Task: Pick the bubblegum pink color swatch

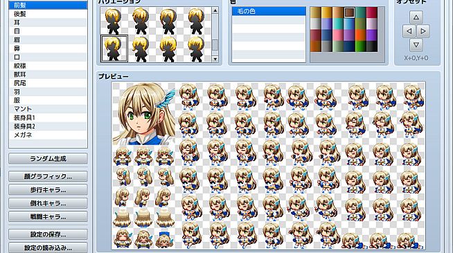Action: pos(338,35)
